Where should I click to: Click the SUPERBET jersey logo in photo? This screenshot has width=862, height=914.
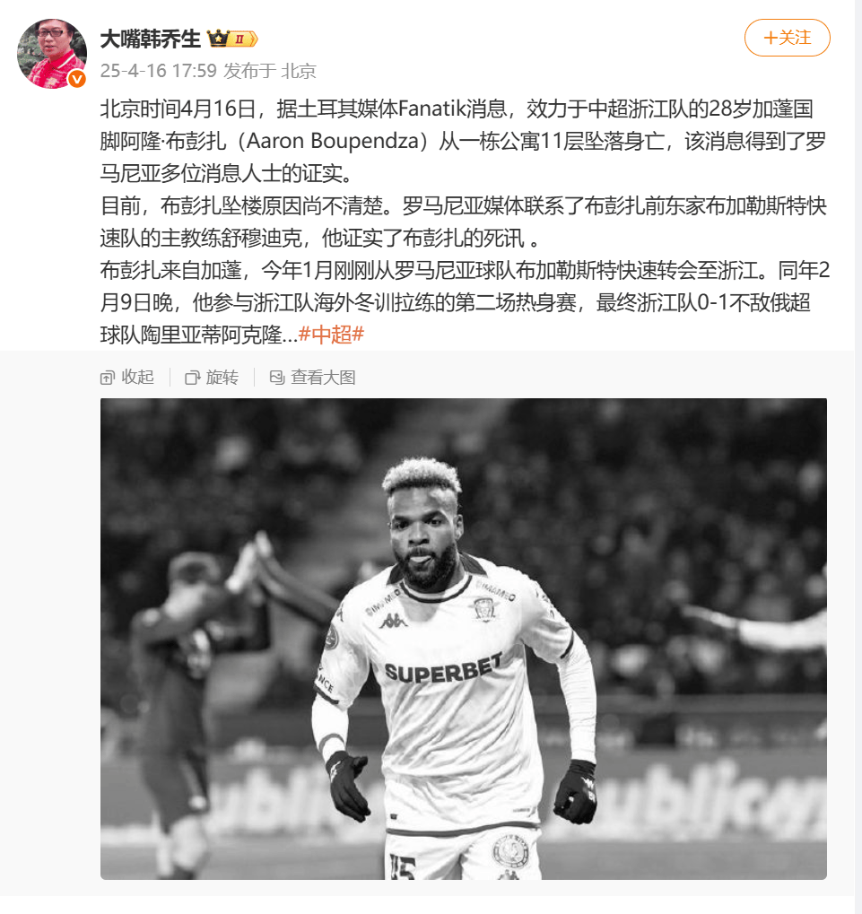(443, 669)
